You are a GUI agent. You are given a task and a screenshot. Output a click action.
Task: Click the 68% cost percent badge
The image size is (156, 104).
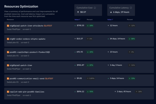90,25
